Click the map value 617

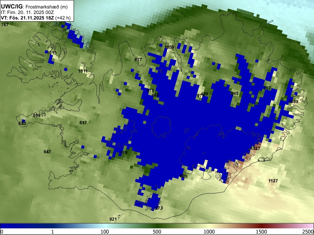[x=83, y=123]
